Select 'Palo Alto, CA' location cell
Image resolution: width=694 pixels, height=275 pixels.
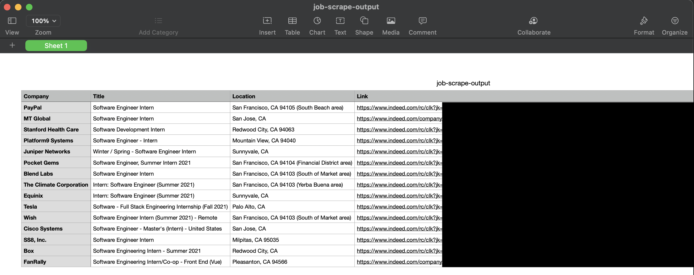(292, 207)
